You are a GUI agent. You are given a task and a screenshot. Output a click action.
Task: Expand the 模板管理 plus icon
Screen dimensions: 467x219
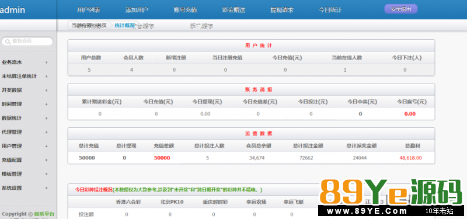(x=46, y=174)
